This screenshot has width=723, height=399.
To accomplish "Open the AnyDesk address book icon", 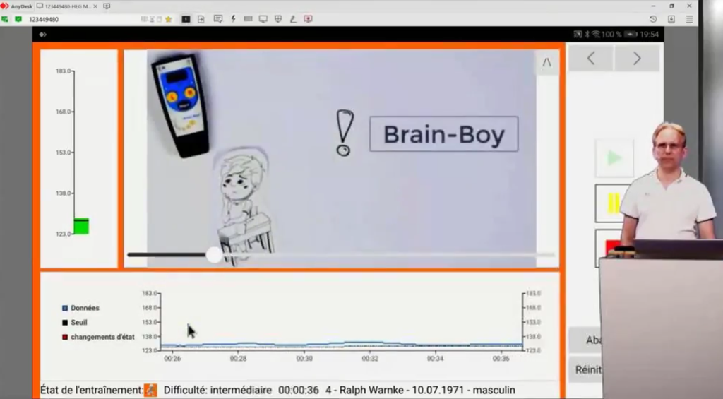I will [x=671, y=19].
